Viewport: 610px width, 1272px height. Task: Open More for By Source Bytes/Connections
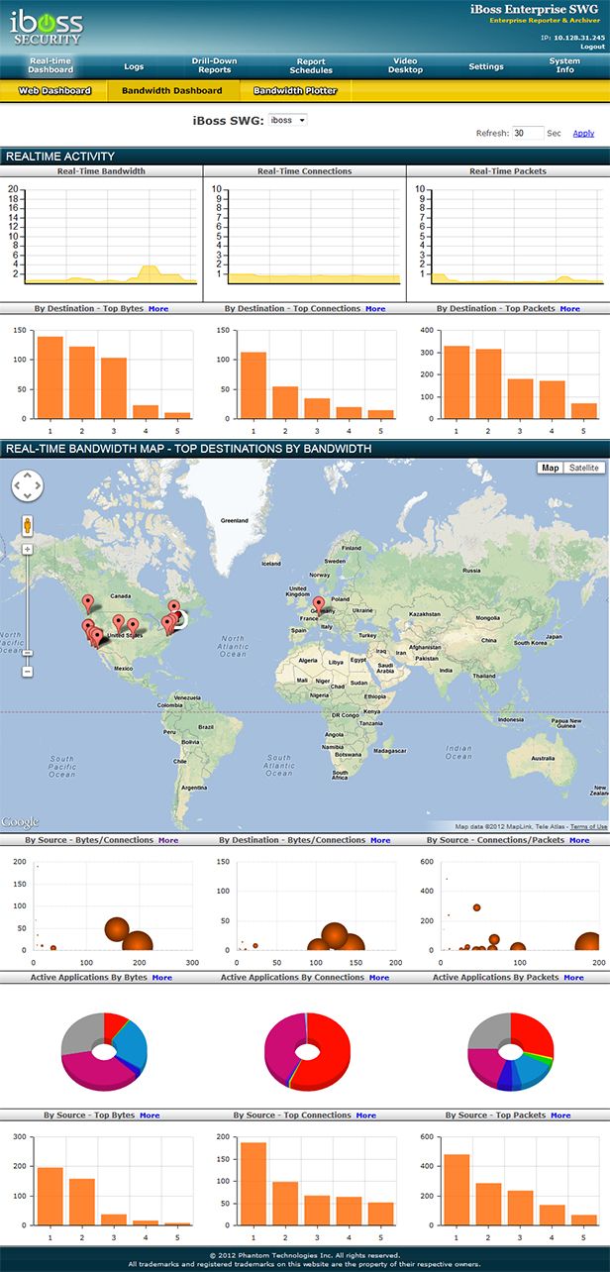click(x=168, y=840)
